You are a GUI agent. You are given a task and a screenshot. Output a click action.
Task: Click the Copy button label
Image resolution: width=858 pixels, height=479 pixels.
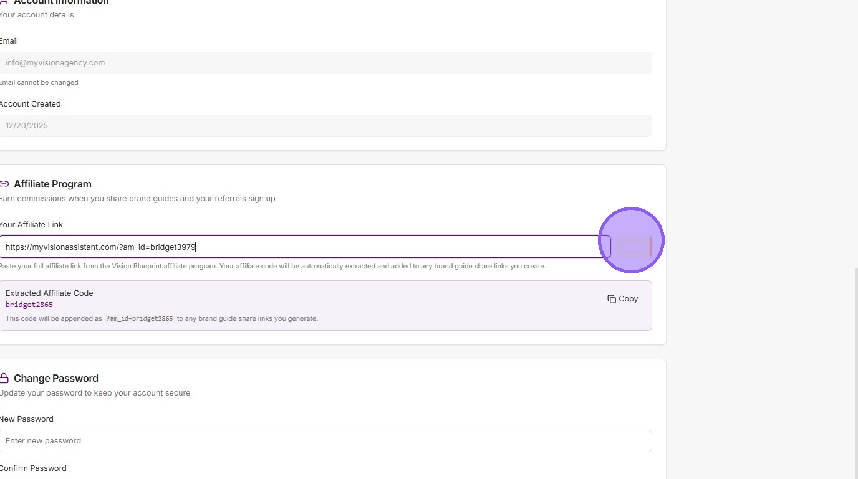pos(628,299)
